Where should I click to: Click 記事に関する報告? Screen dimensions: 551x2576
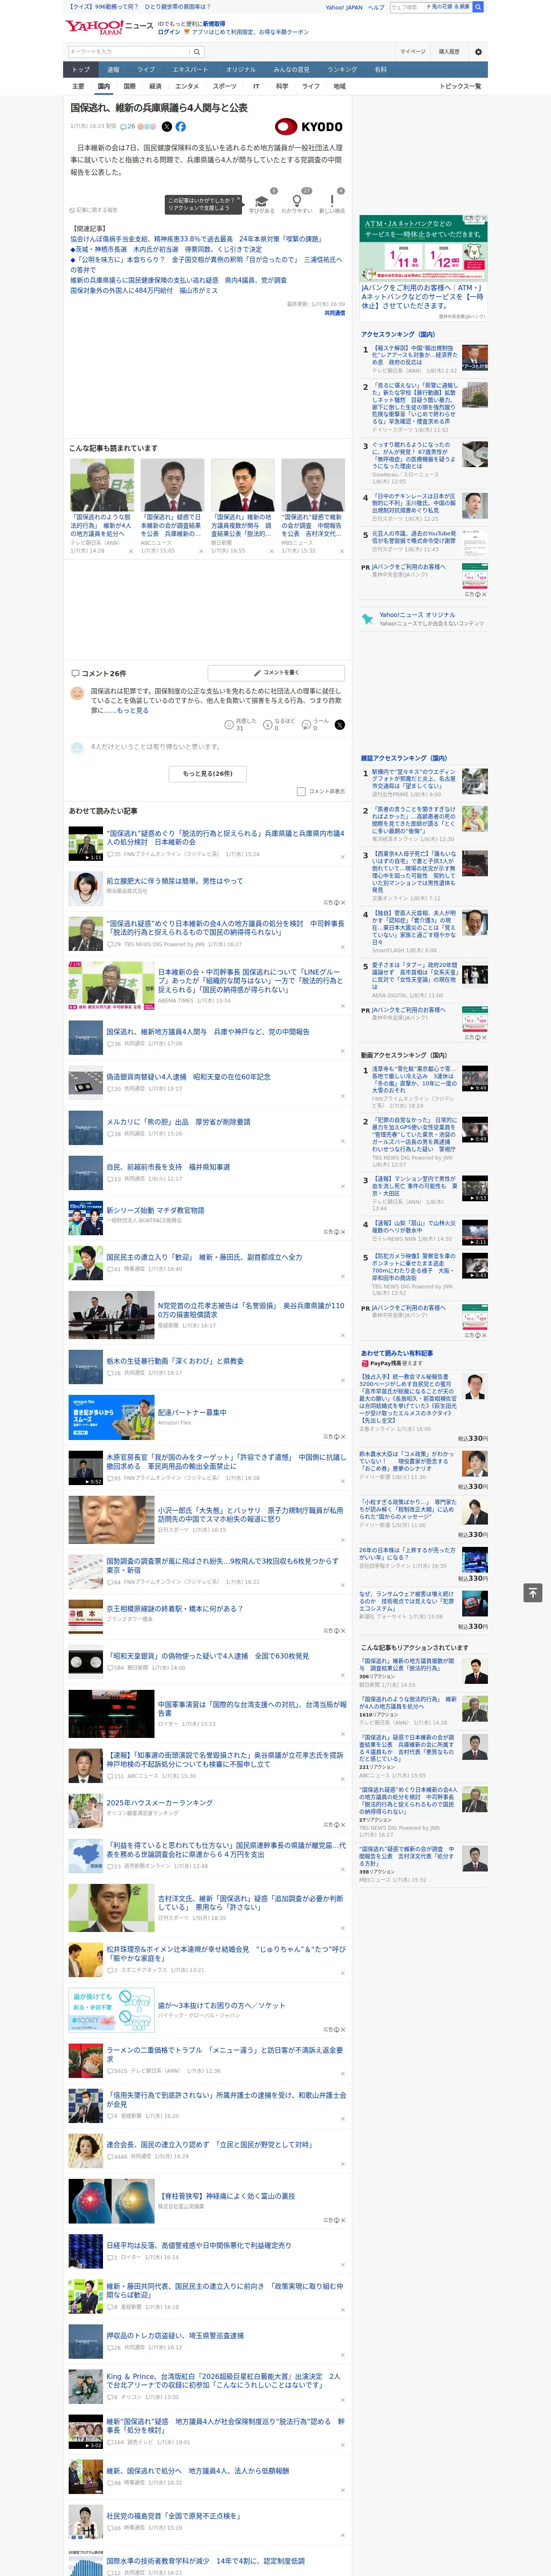pyautogui.click(x=94, y=210)
